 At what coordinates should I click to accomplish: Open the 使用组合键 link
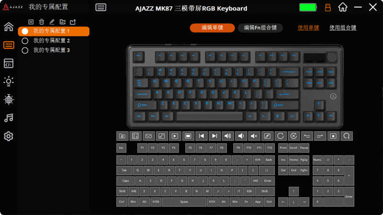pos(343,28)
